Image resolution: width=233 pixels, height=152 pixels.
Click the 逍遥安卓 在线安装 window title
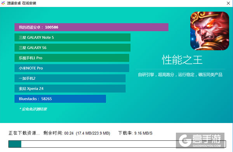(21, 3)
